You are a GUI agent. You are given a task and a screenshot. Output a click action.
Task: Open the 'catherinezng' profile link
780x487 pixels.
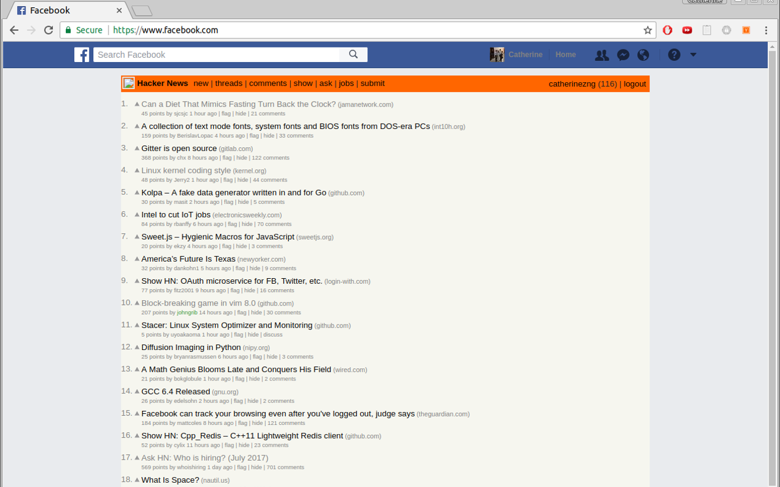click(572, 84)
